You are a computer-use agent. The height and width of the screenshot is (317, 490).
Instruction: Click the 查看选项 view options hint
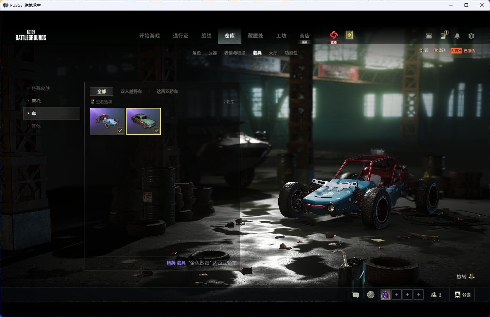pos(101,102)
